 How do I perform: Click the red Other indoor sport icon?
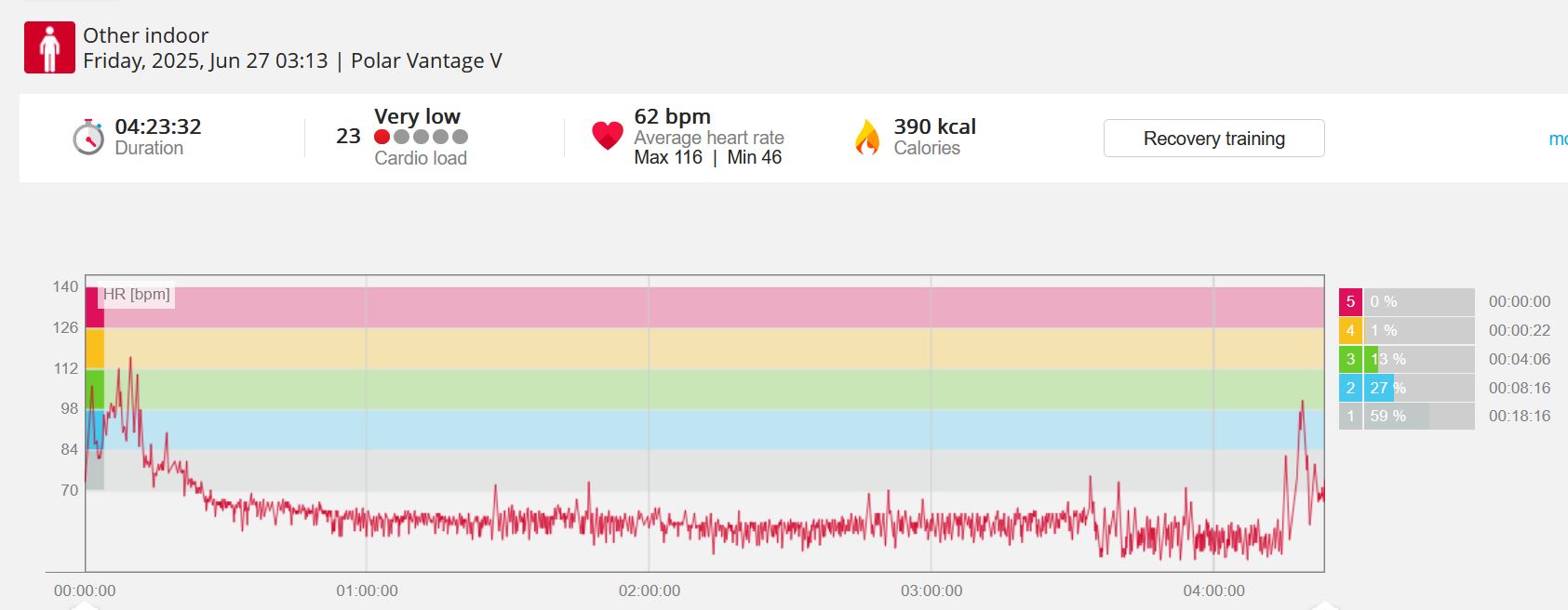49,47
